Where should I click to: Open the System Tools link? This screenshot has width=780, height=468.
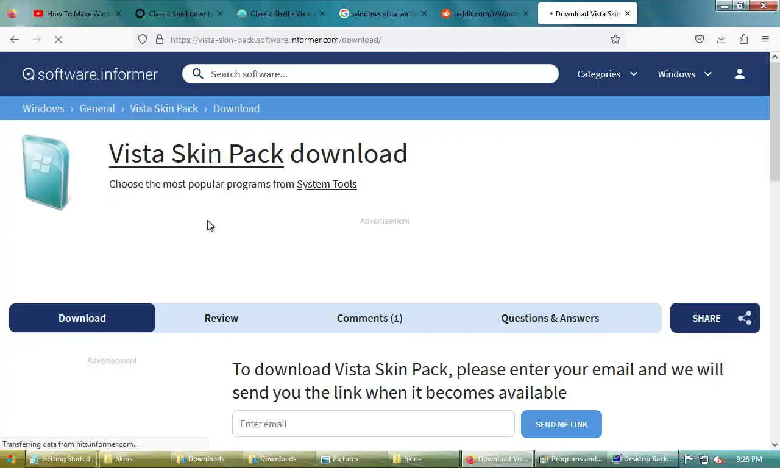click(x=327, y=184)
